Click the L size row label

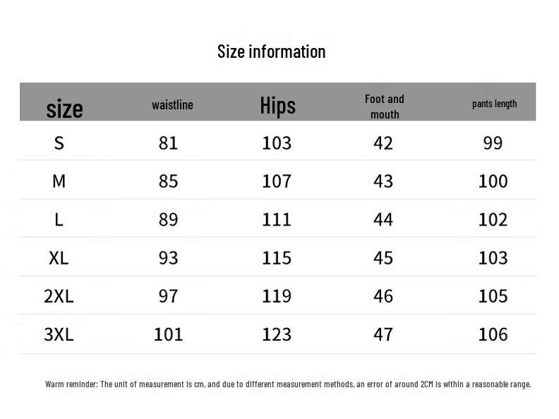(59, 219)
